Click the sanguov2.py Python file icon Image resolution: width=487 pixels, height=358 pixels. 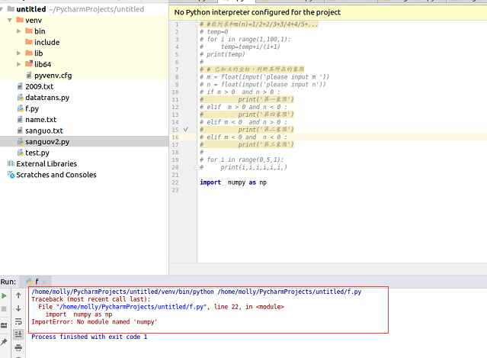click(20, 142)
